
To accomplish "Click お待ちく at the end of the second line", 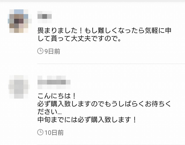I will pos(158,104).
